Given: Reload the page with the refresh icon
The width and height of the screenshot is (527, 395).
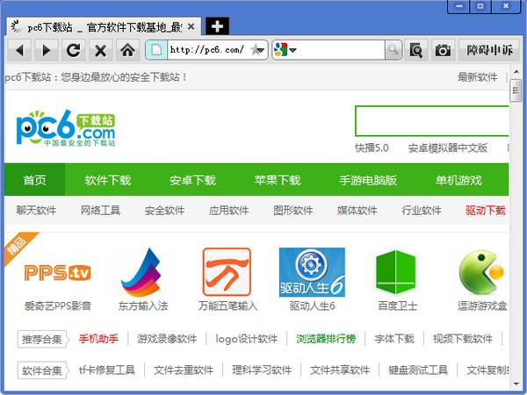Looking at the screenshot, I should (74, 50).
